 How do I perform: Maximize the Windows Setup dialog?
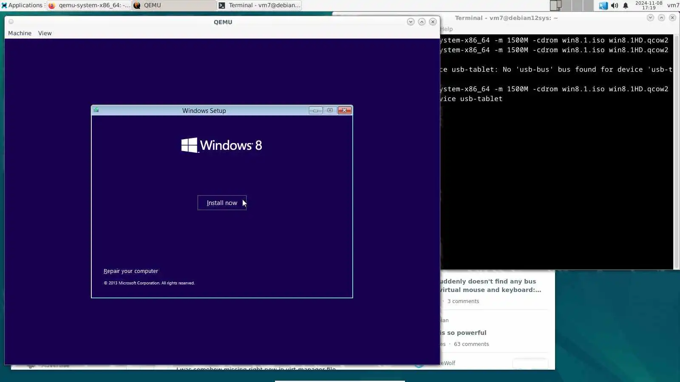point(330,110)
